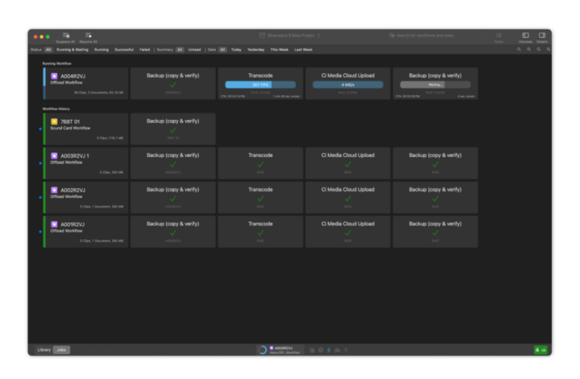Click the Transcode progress bar of A004R2VJ
580x379 pixels.
[x=260, y=85]
